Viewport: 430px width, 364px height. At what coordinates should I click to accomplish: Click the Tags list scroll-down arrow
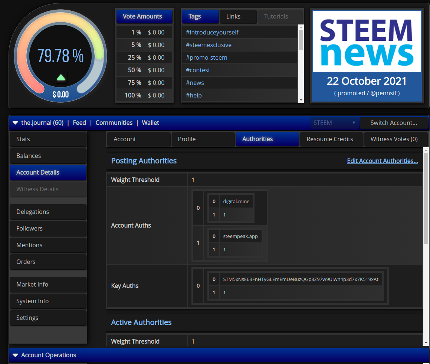[301, 100]
